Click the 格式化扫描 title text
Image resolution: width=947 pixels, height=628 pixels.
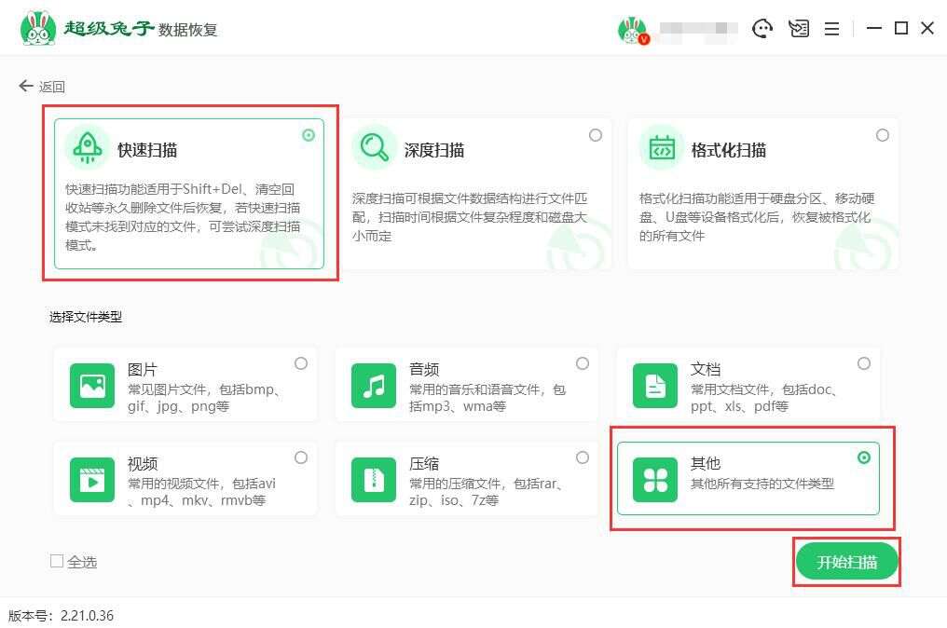(x=728, y=150)
